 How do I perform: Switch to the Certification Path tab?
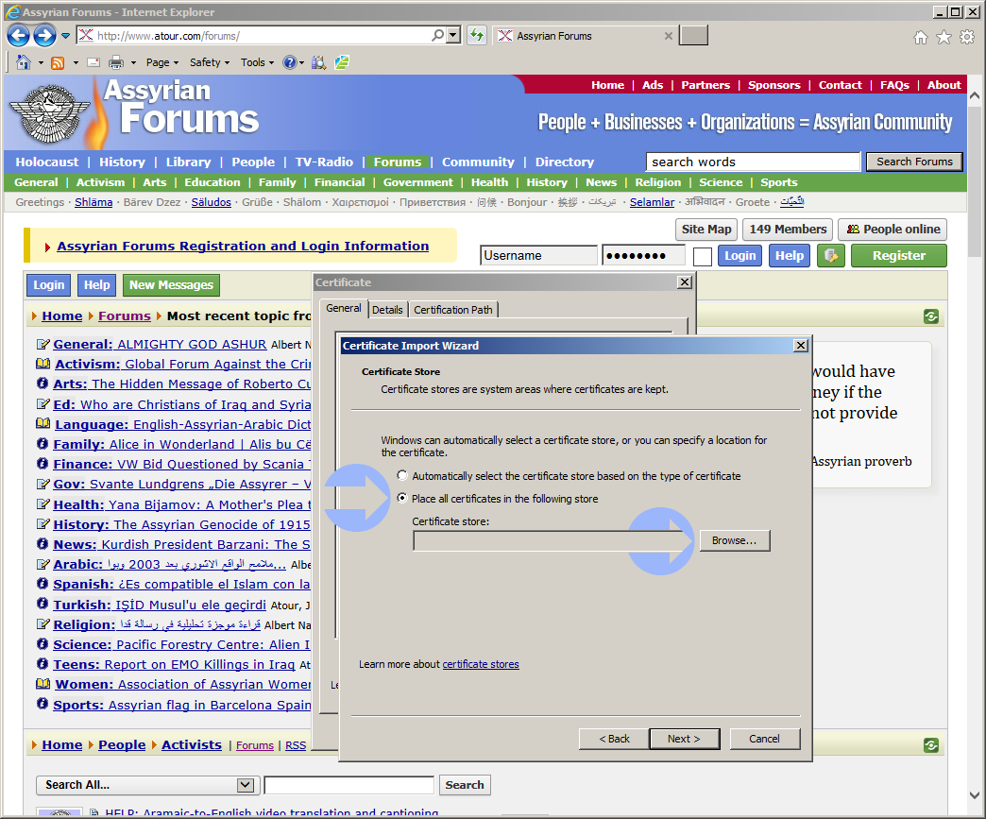[452, 310]
